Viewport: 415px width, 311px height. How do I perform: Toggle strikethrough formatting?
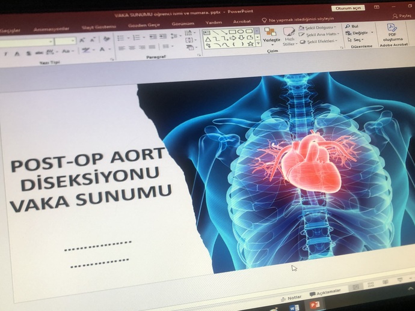click(x=39, y=53)
